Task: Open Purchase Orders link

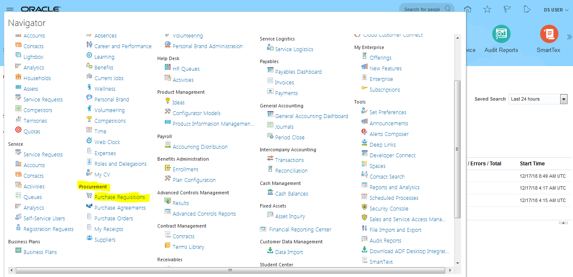Action: (x=114, y=219)
